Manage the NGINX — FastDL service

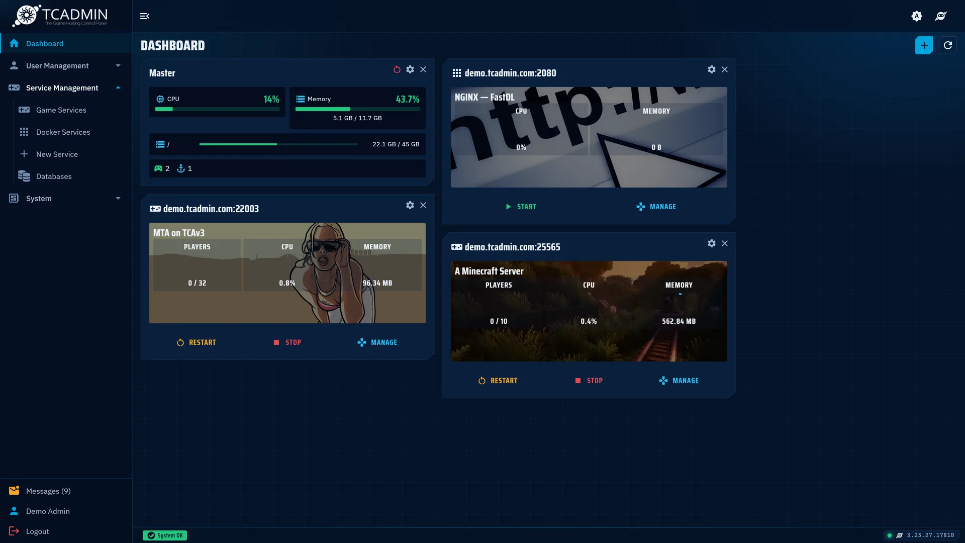pos(656,207)
